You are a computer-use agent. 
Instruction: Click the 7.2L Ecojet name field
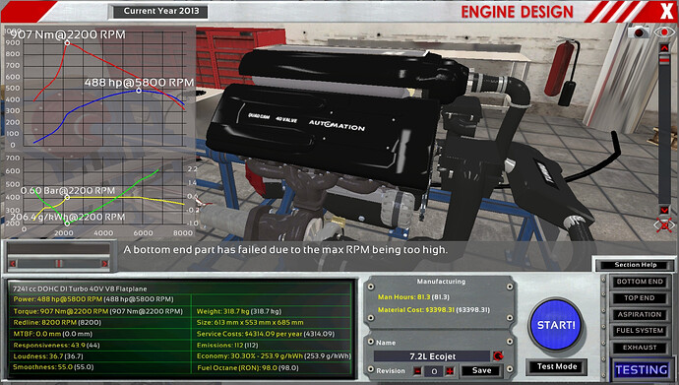point(432,356)
